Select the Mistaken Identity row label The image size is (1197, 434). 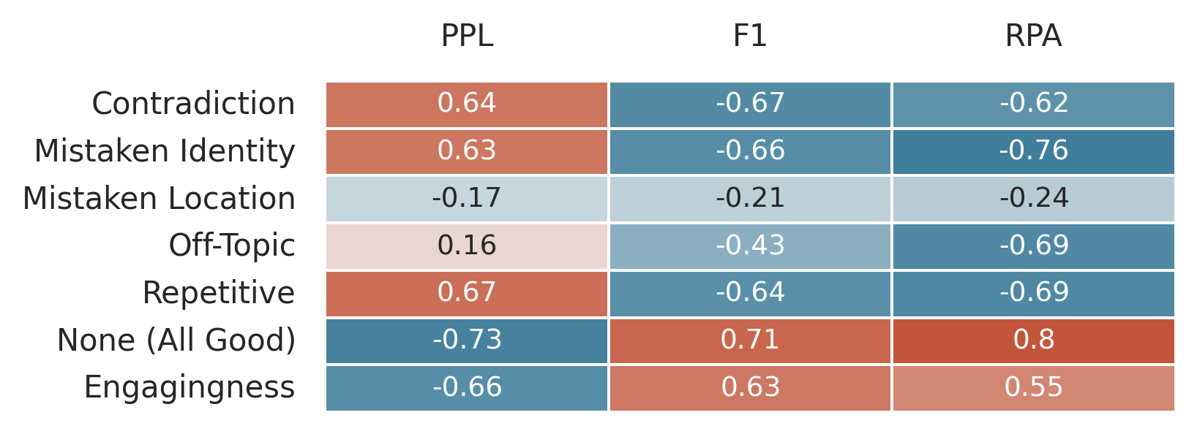click(165, 151)
